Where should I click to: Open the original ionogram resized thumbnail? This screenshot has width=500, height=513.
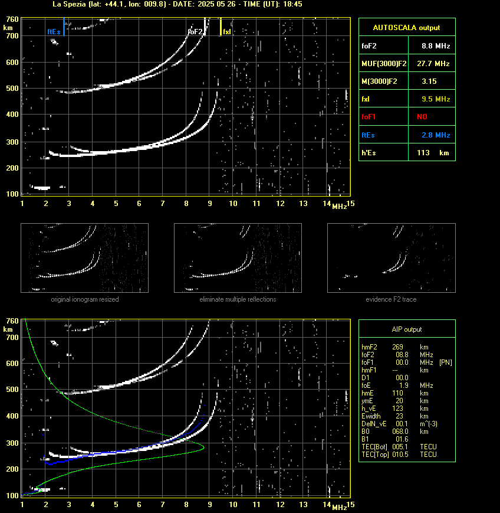coord(85,258)
